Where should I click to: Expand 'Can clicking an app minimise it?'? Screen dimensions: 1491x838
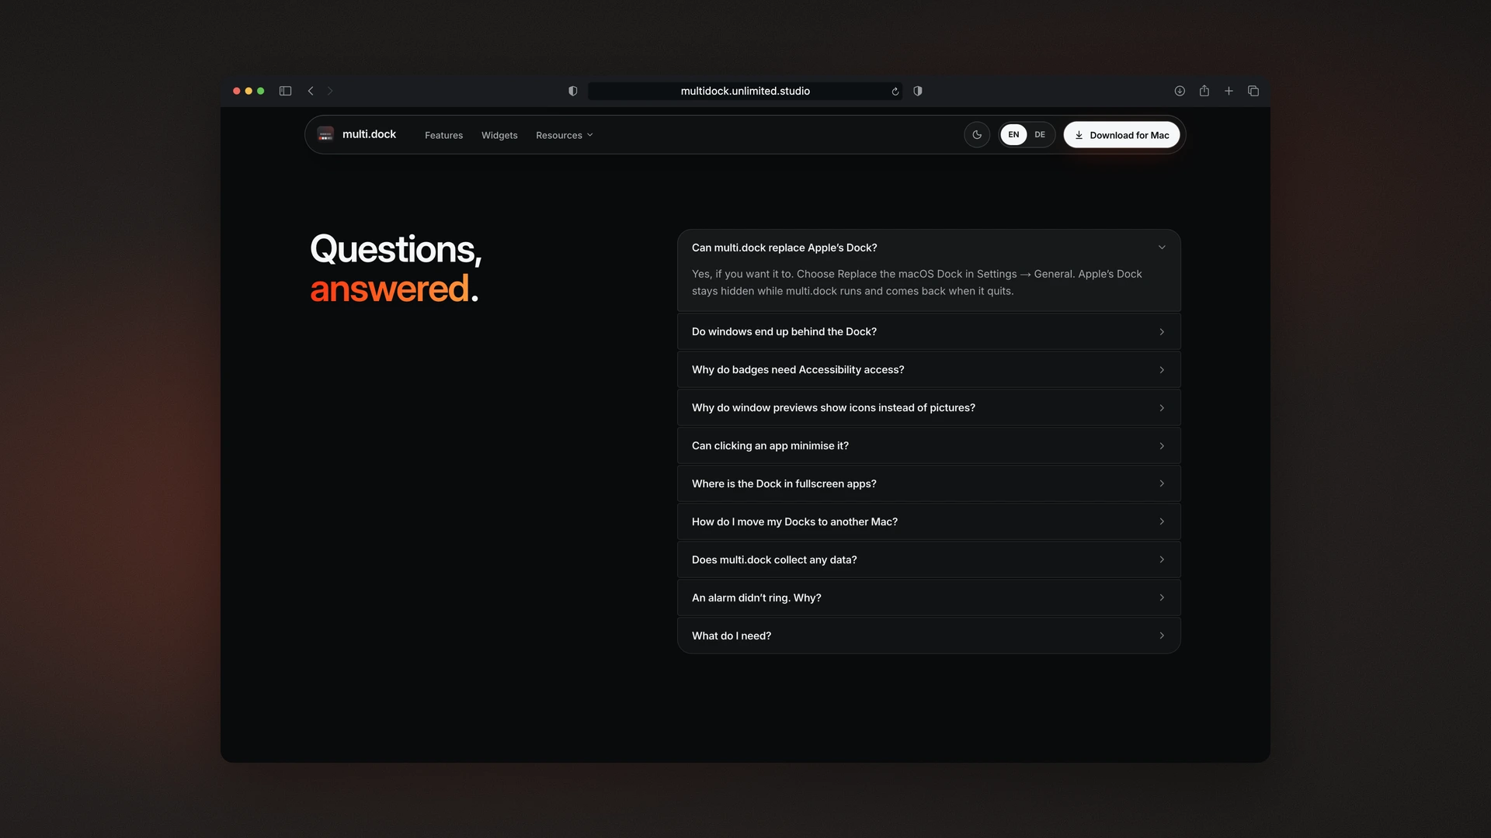coord(929,445)
